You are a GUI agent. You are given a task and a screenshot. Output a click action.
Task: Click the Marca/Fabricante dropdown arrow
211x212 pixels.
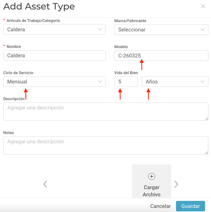[202, 29]
